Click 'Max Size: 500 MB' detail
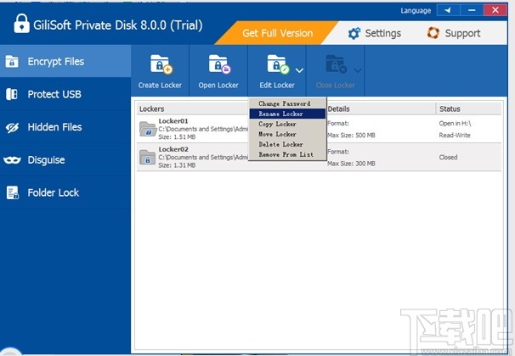Screen dimensions: 515x356 click(x=351, y=136)
